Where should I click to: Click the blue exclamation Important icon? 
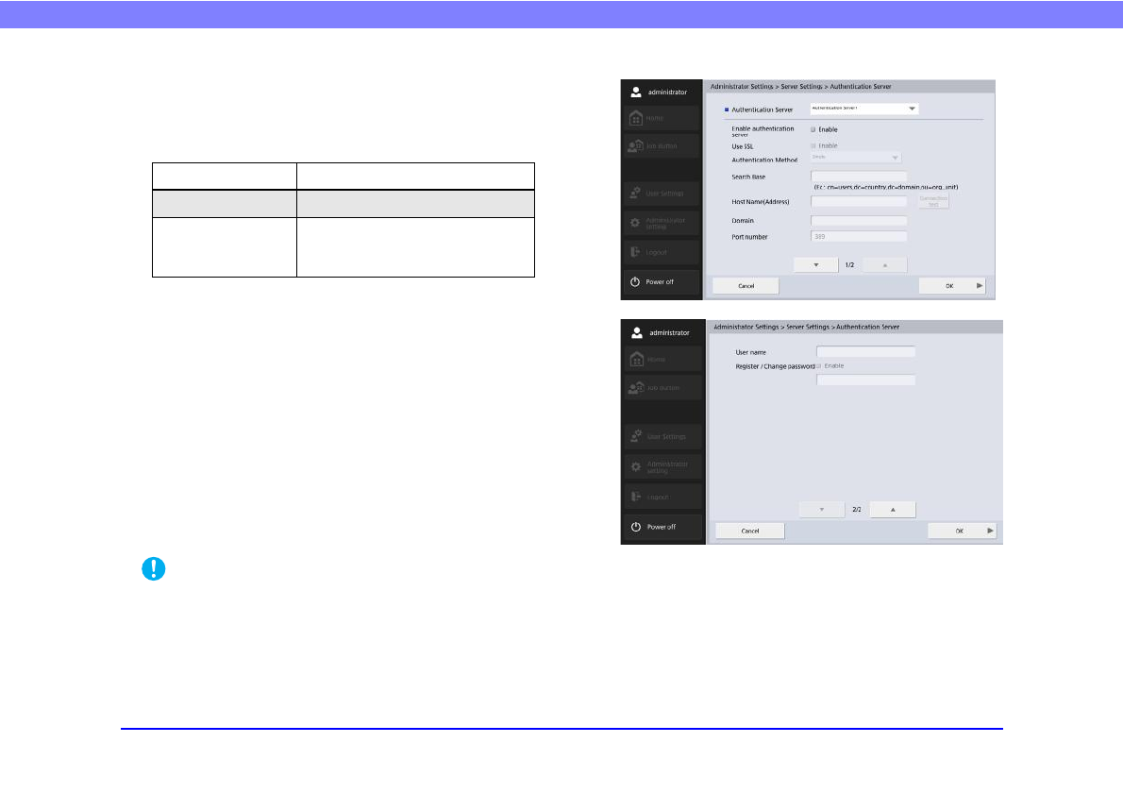click(x=153, y=568)
